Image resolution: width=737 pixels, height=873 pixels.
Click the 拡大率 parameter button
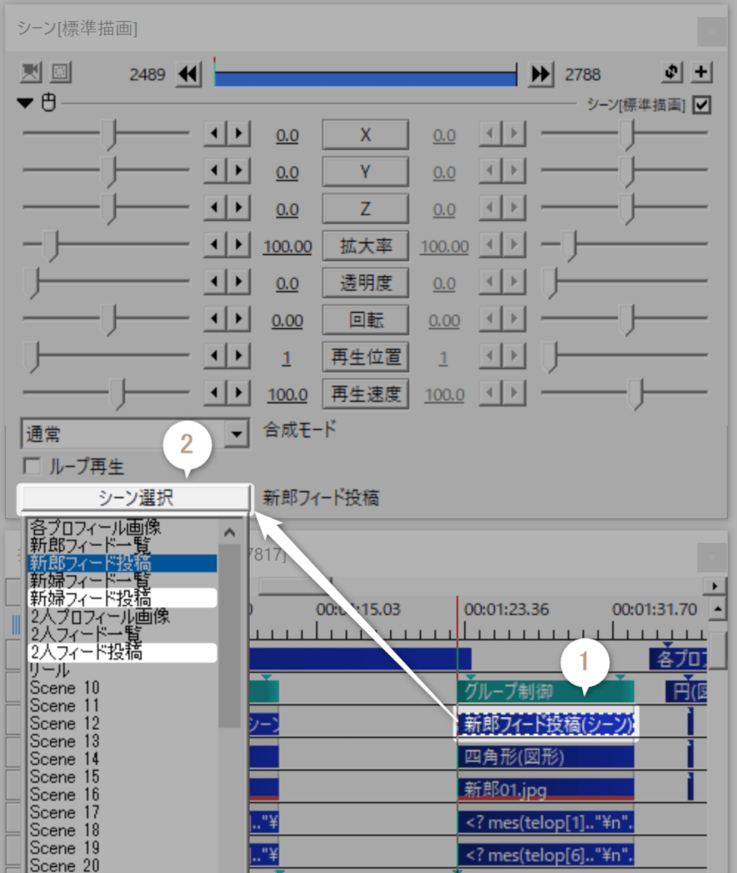click(x=366, y=246)
